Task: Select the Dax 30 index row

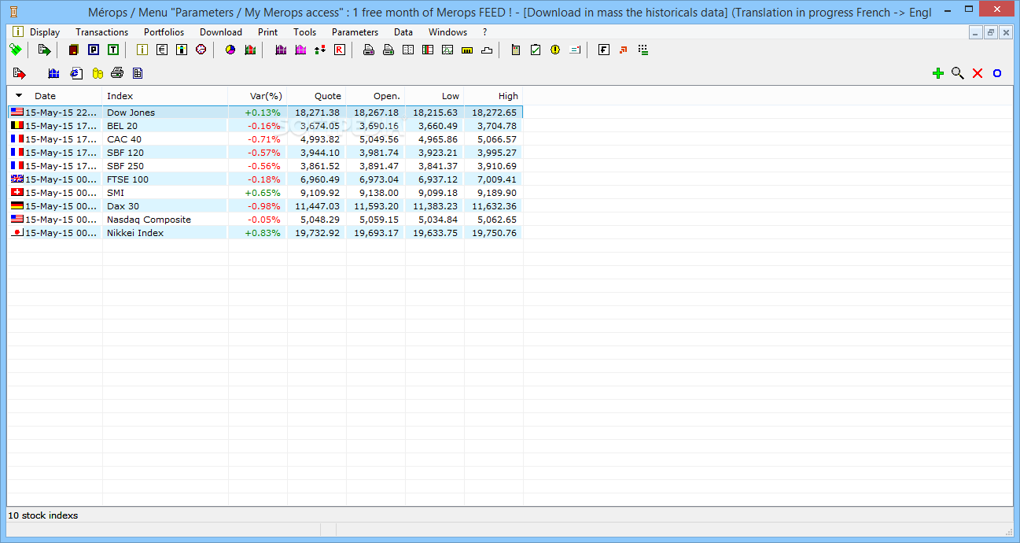Action: coord(265,206)
